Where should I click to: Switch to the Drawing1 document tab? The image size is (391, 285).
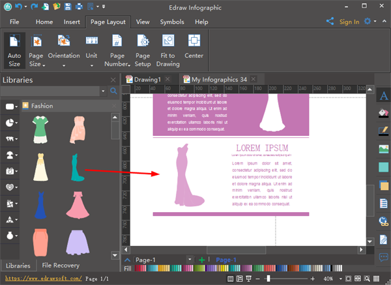pos(147,79)
